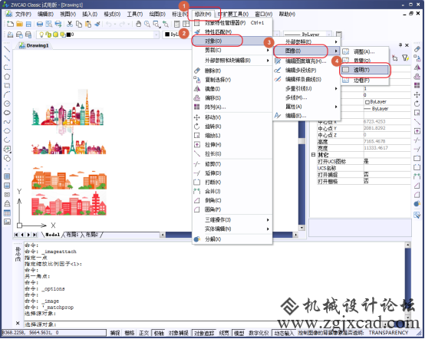This screenshot has height=339, width=425.
Task: Click the drawing area vertical scrollbar down arrow
Action: click(301, 228)
